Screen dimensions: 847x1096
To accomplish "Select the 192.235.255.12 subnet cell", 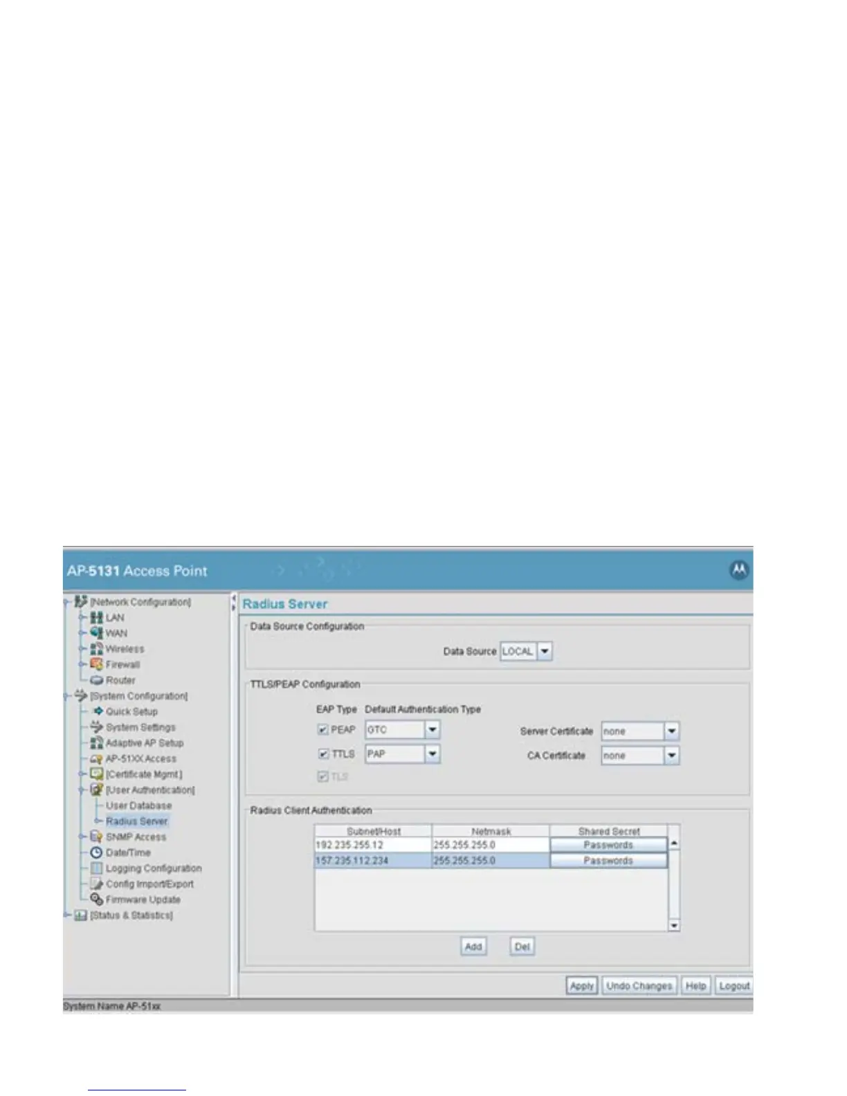I will tap(373, 845).
